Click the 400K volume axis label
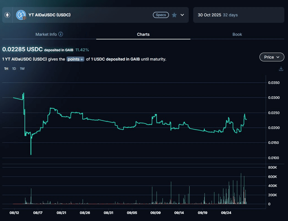288x221 pixels. pos(272,186)
